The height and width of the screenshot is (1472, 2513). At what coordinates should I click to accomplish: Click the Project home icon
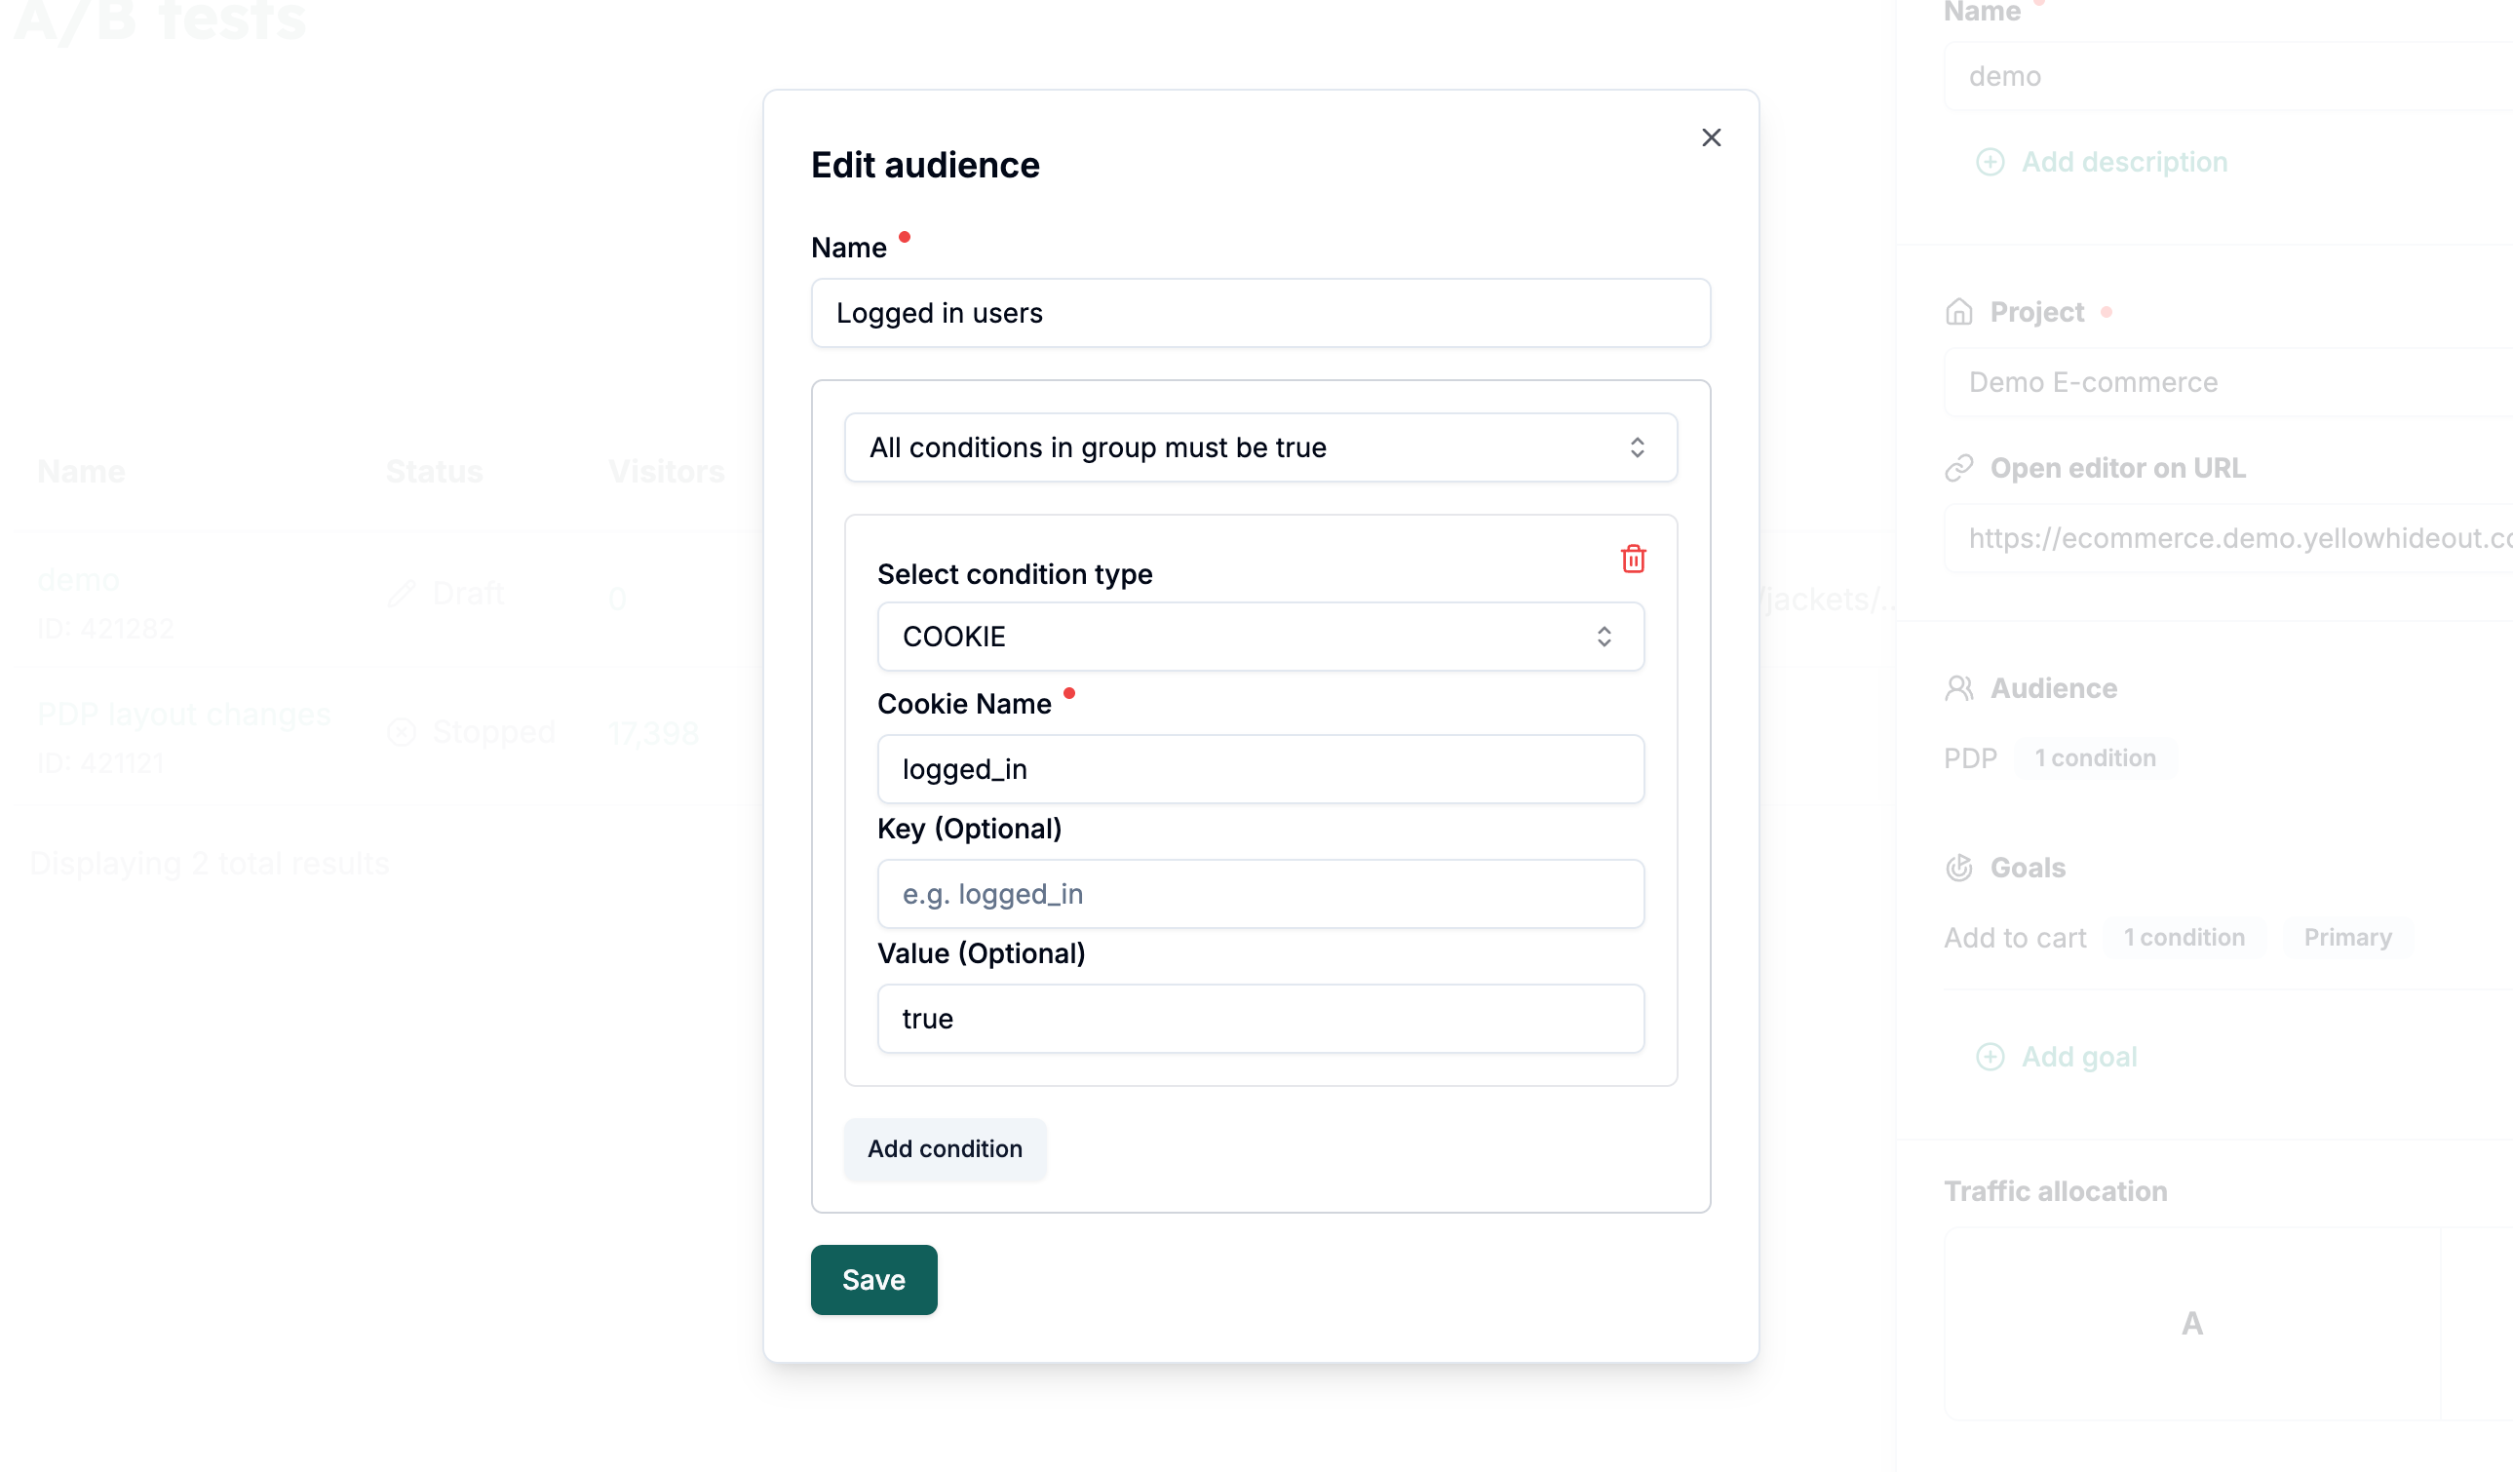(1958, 312)
